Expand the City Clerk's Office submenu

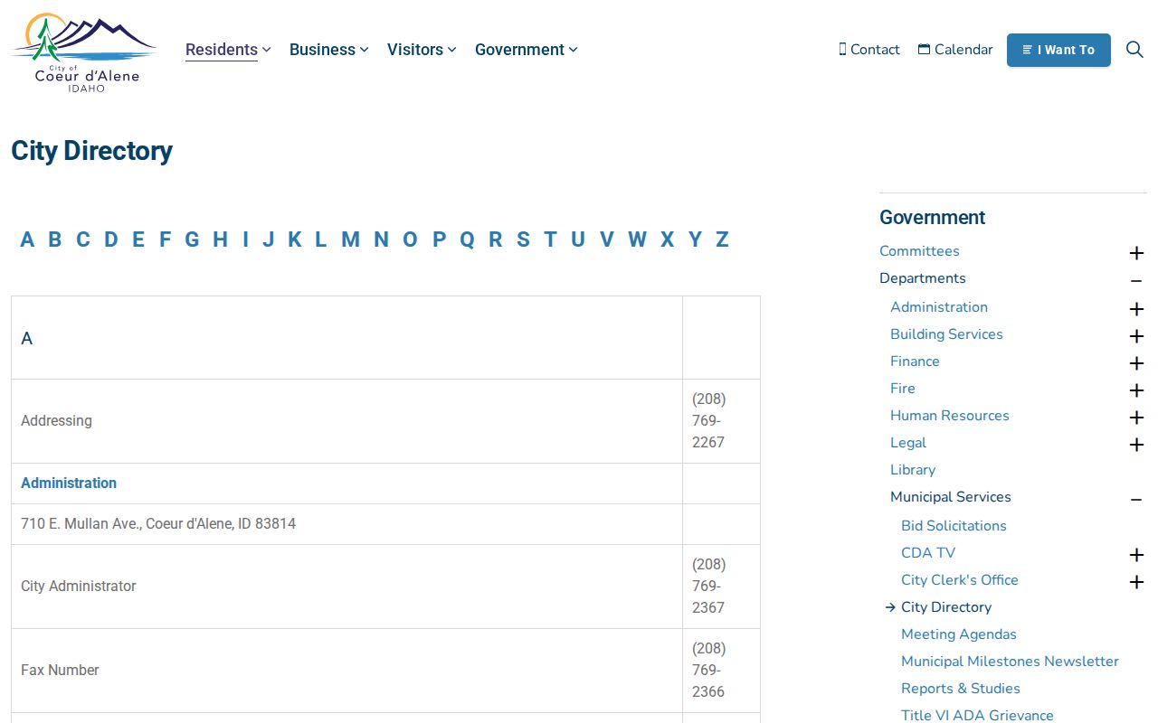pyautogui.click(x=1136, y=582)
